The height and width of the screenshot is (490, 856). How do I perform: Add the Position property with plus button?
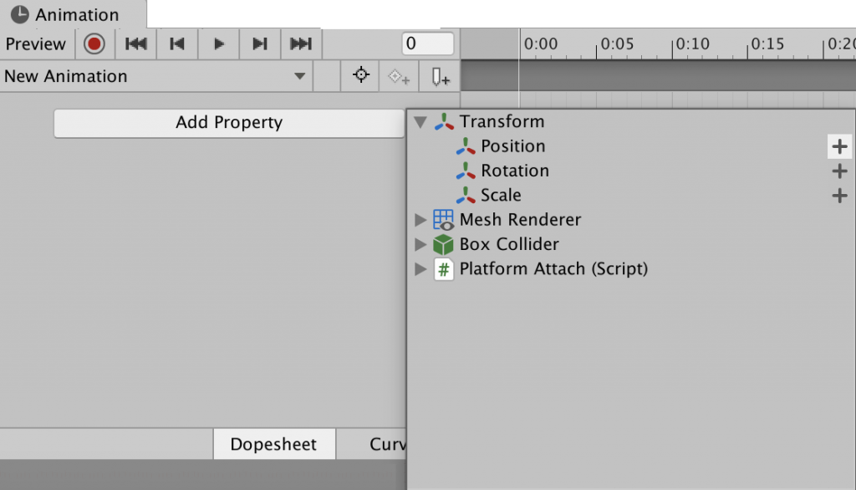839,147
